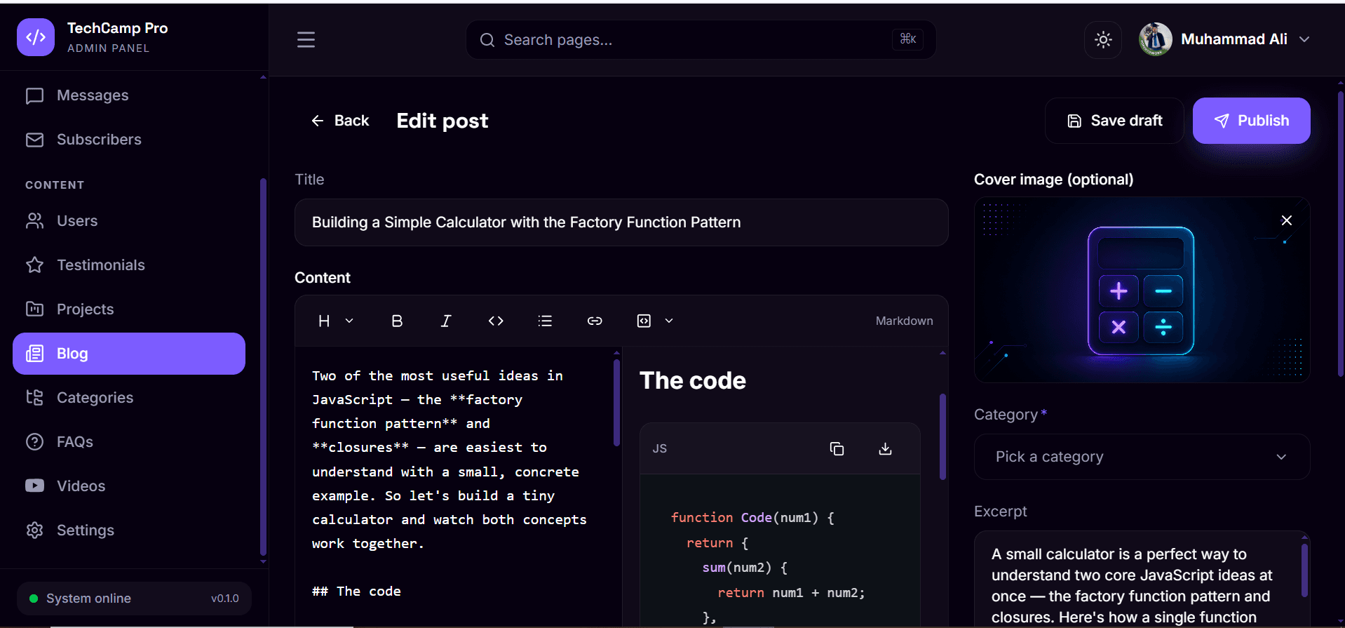The image size is (1345, 628).
Task: Click the Markdown mode label
Action: (904, 321)
